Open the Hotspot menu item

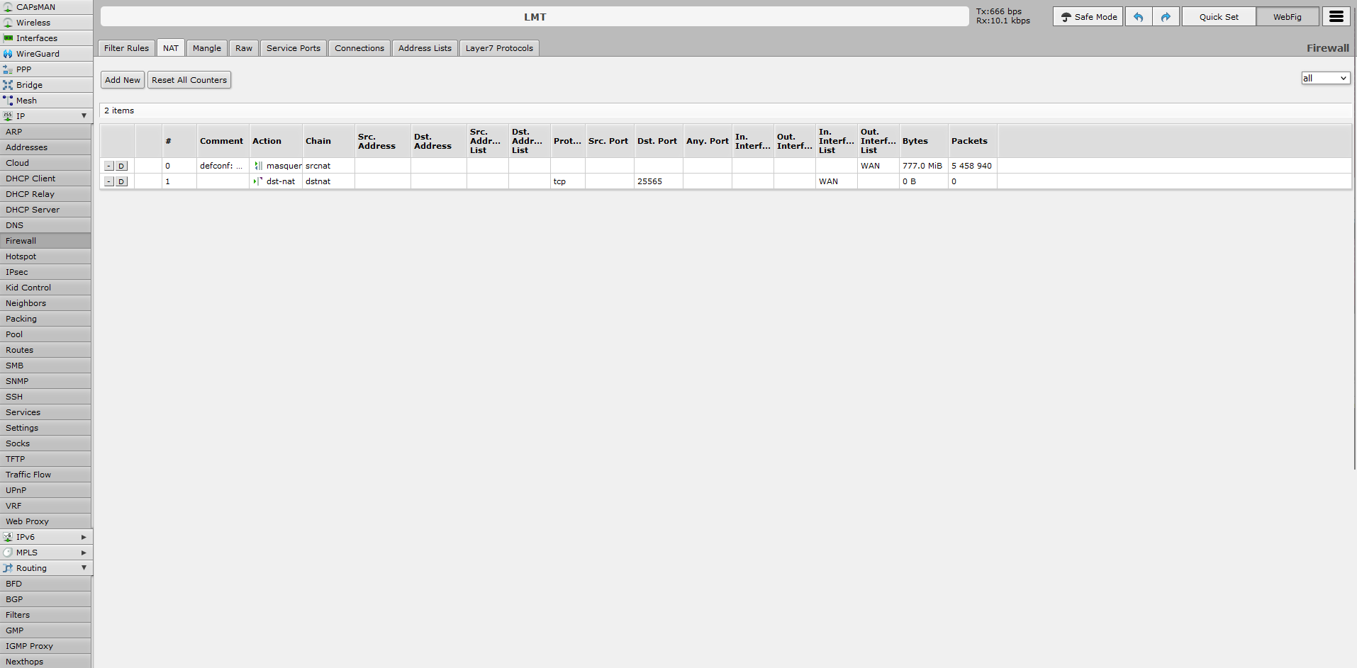pyautogui.click(x=45, y=256)
